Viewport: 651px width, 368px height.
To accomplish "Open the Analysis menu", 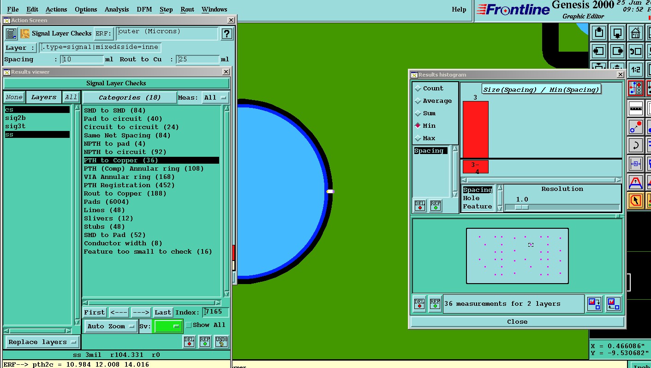I will click(117, 9).
